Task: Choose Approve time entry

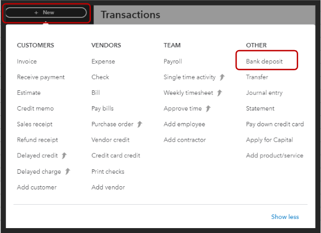Action: tap(183, 108)
